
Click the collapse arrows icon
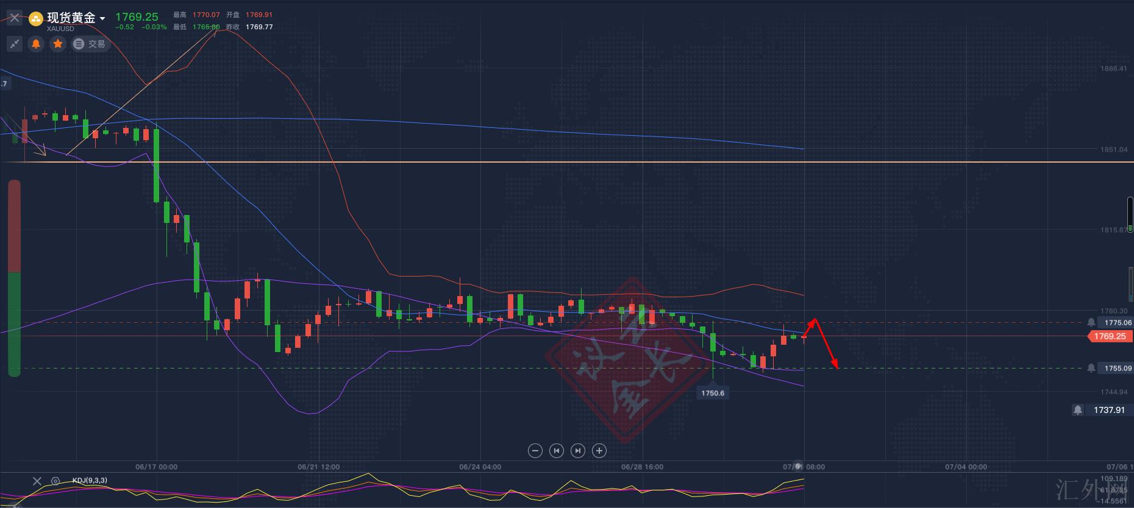(x=14, y=44)
